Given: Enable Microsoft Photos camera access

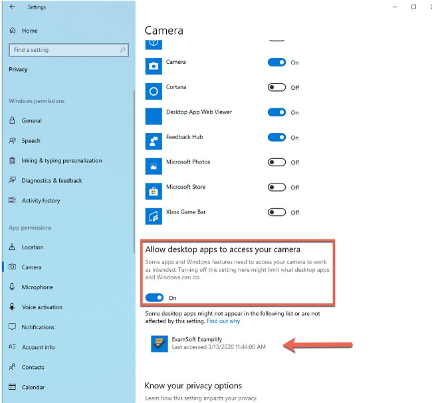Looking at the screenshot, I should tap(276, 162).
